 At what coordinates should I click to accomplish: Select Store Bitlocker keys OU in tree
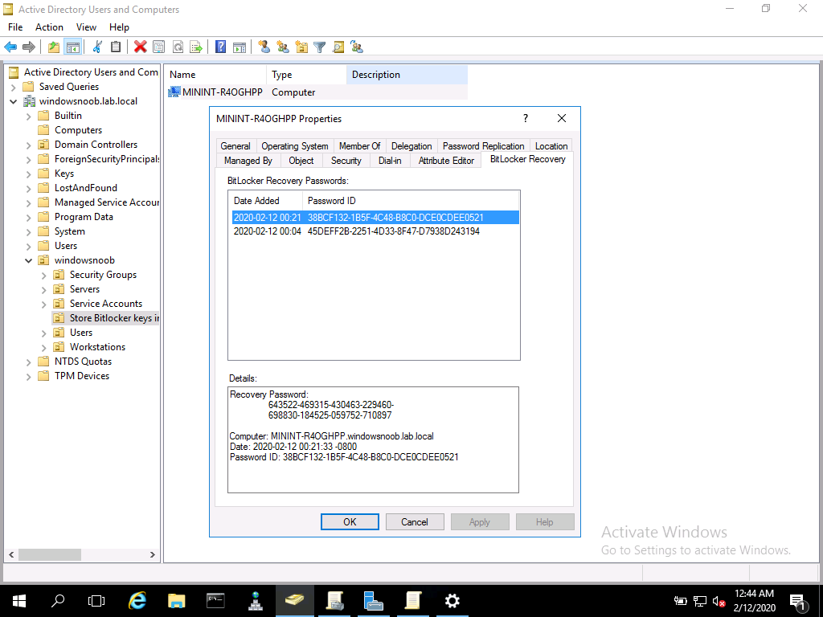pos(108,318)
